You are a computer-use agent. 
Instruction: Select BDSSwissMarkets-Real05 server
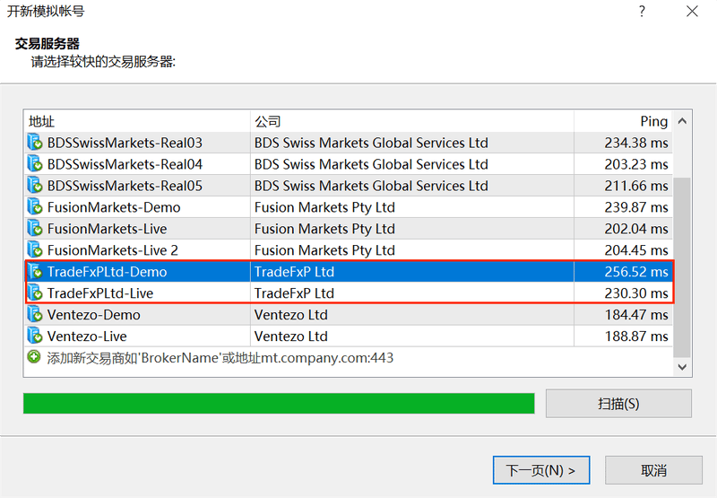pos(349,186)
